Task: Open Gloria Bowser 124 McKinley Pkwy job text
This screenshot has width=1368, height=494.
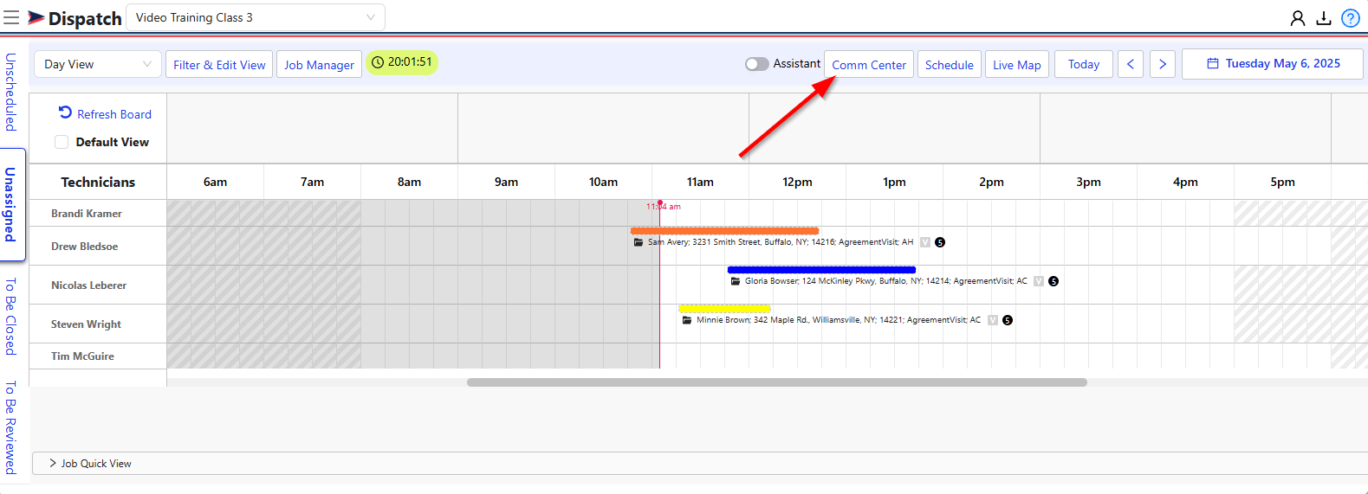Action: coord(886,281)
